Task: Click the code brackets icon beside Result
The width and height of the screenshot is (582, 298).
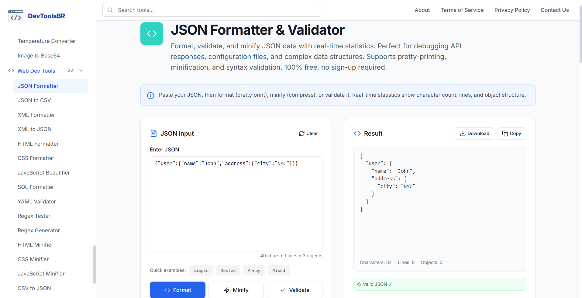Action: coord(357,133)
